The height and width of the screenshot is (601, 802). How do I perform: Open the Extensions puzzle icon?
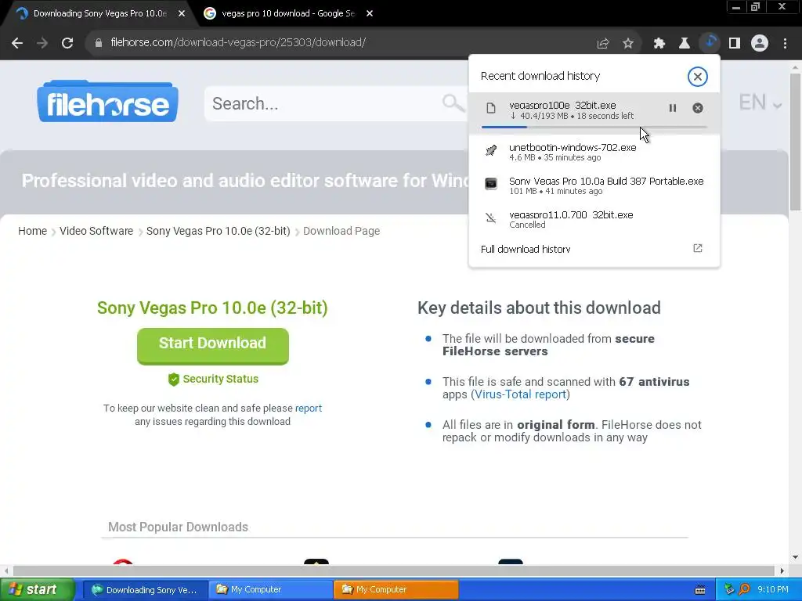[x=659, y=44]
